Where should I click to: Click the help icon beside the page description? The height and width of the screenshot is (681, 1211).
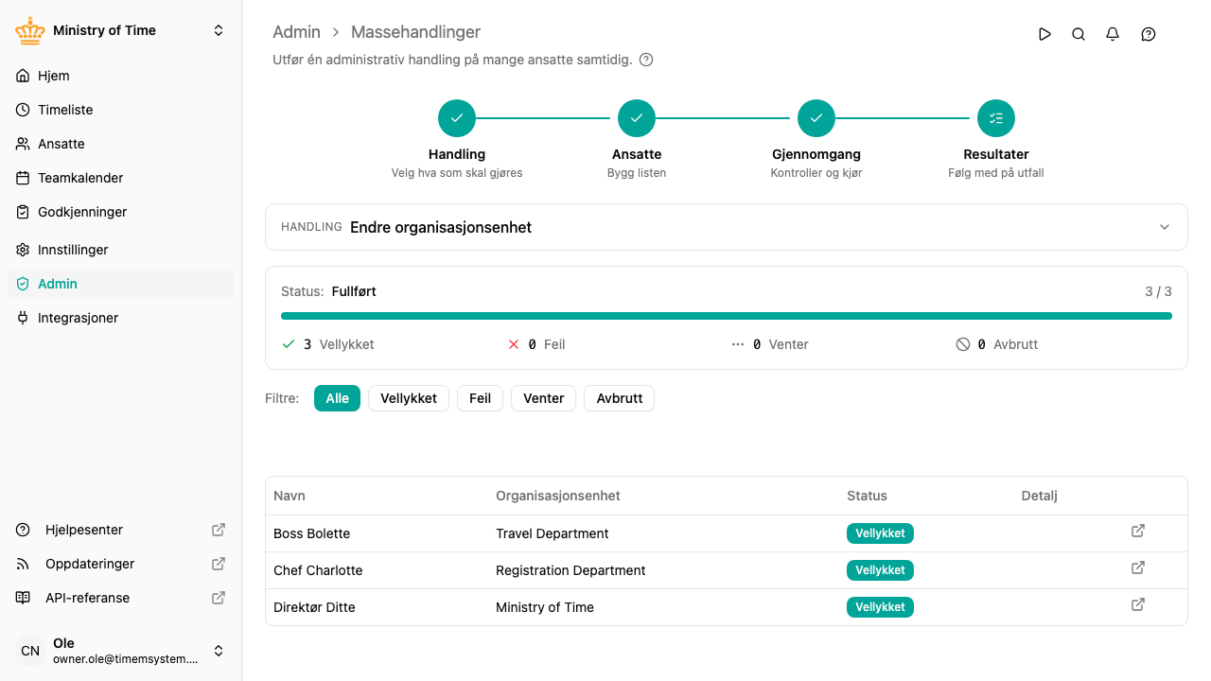646,60
